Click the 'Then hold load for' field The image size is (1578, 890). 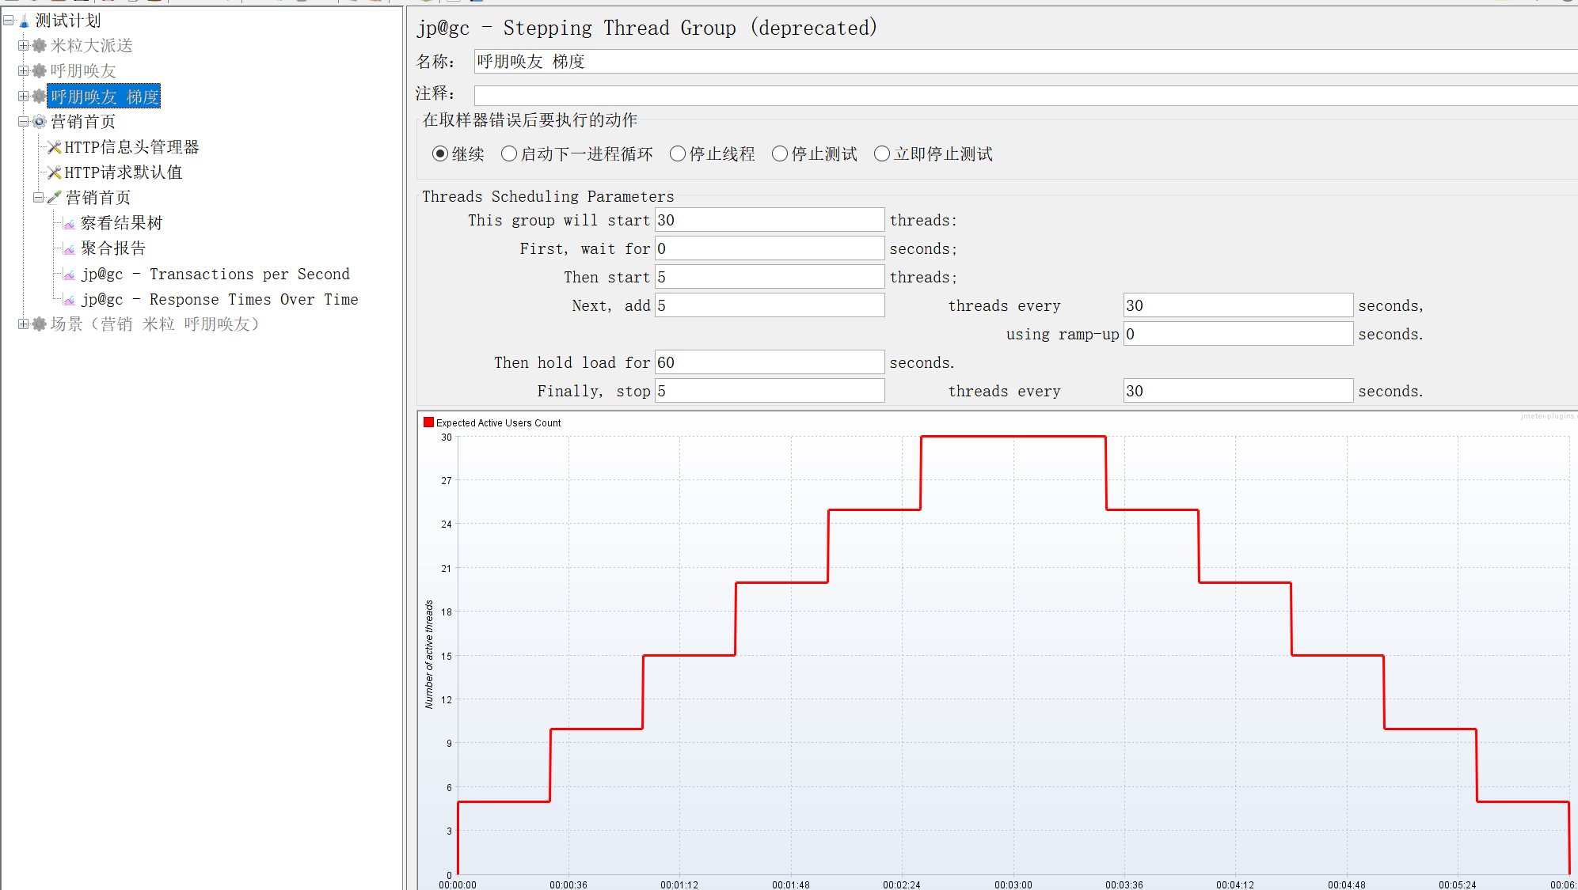point(770,362)
